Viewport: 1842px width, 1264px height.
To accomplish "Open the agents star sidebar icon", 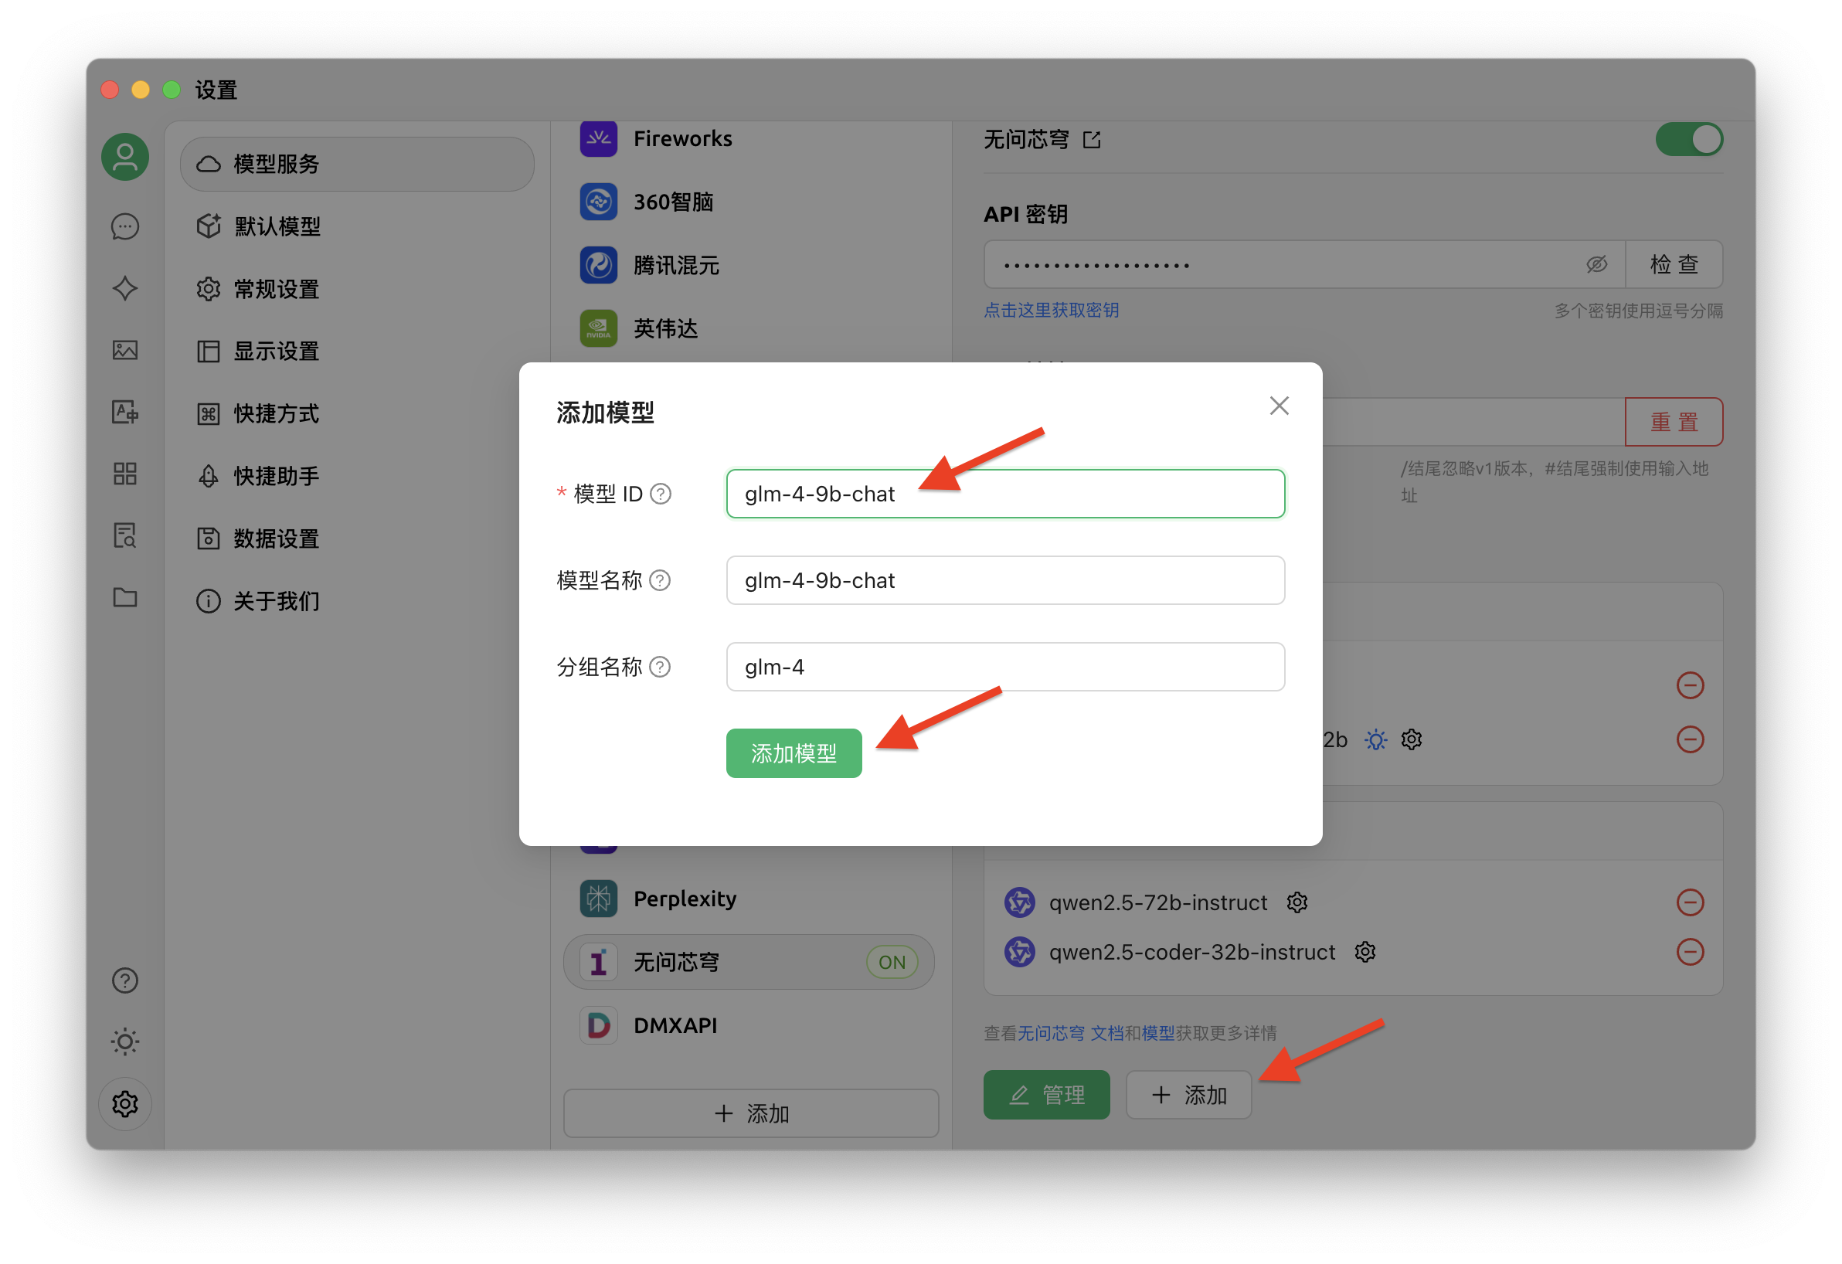I will (125, 288).
